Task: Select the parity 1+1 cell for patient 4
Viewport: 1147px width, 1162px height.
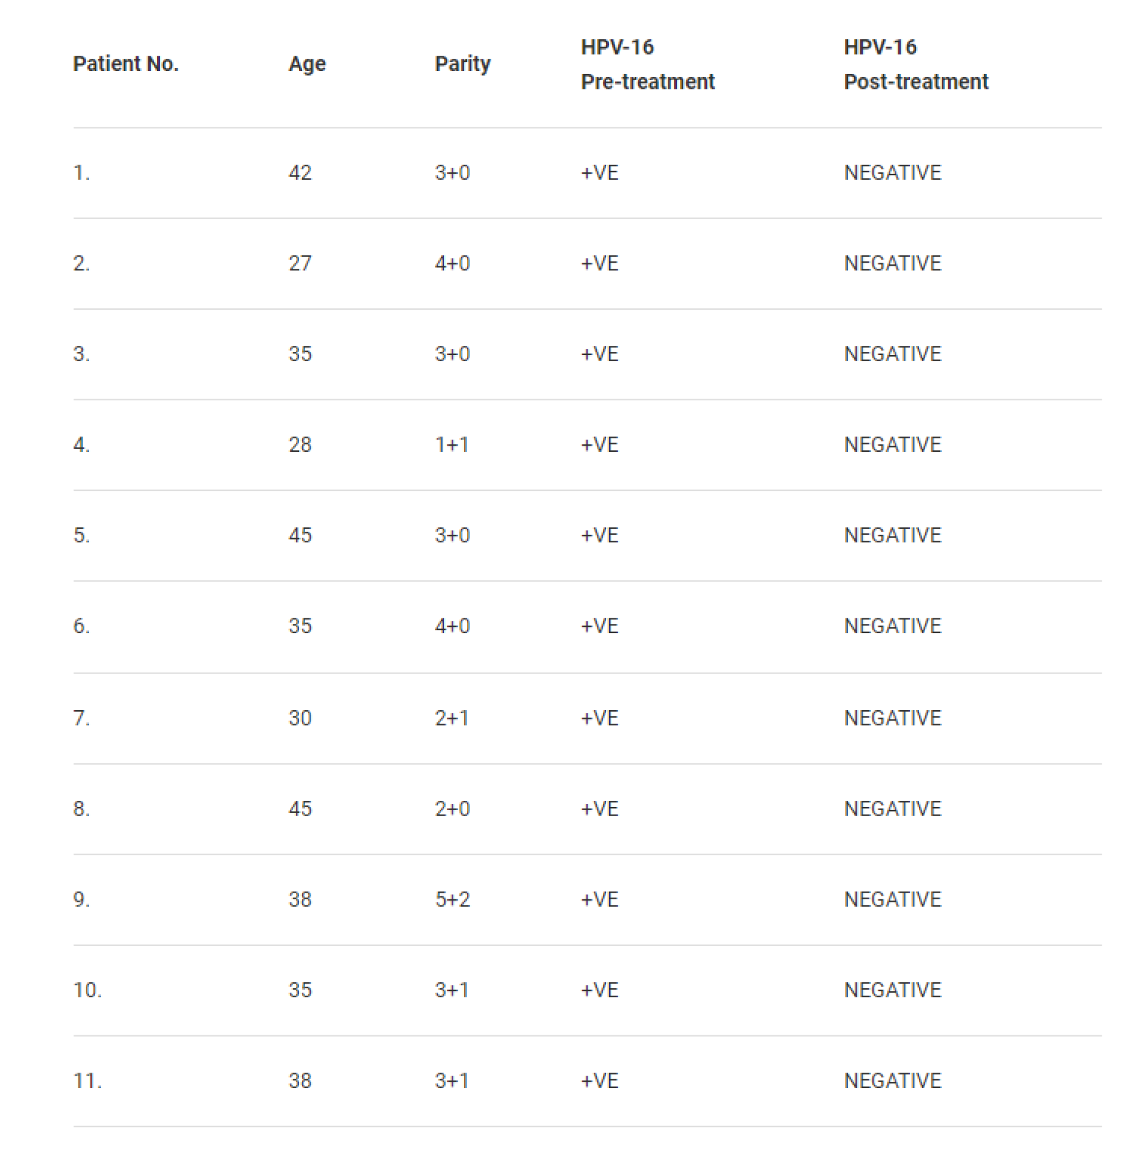Action: click(452, 444)
